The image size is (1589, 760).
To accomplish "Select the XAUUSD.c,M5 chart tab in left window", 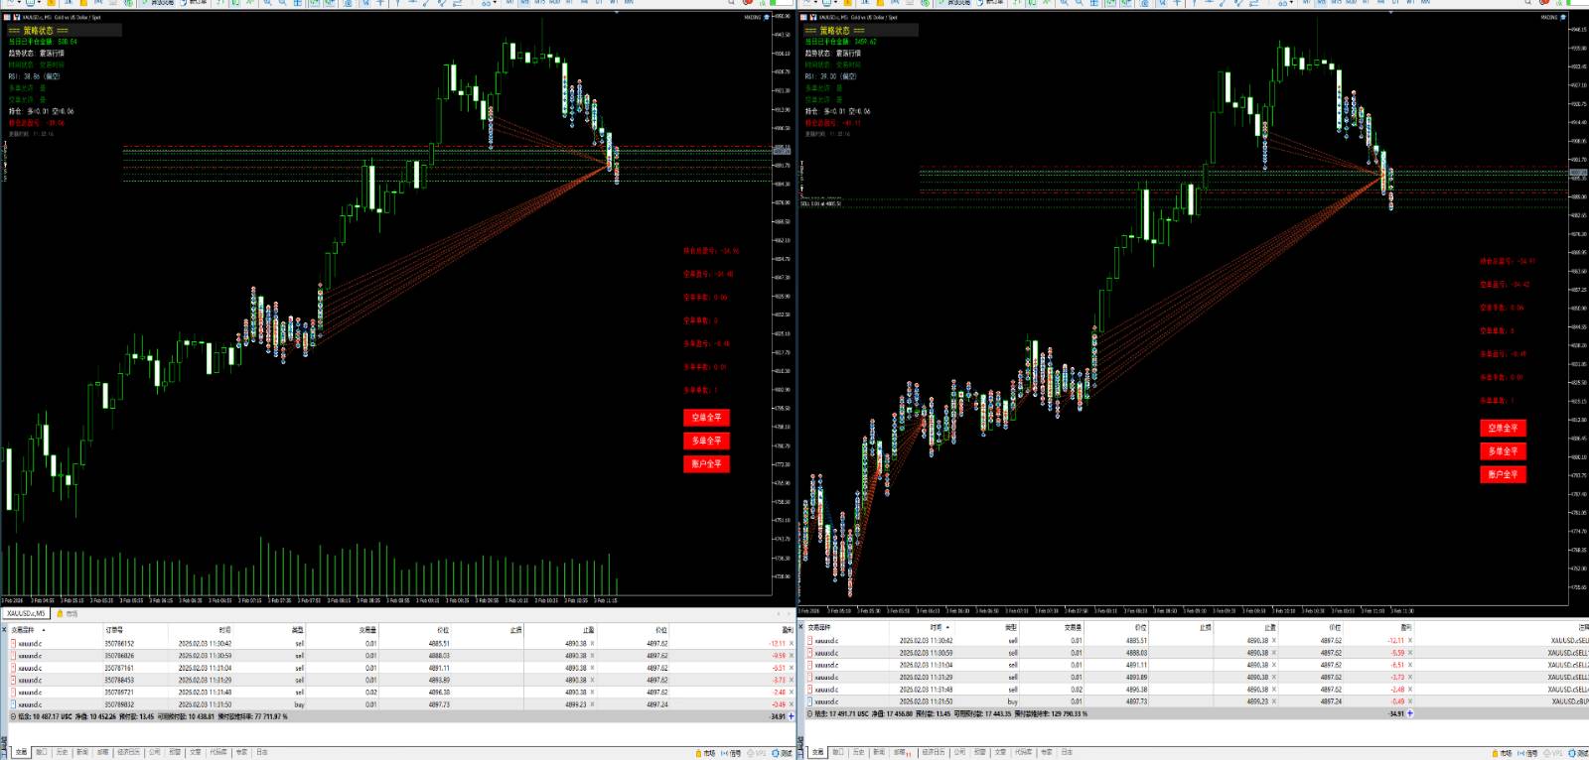I will click(x=27, y=613).
